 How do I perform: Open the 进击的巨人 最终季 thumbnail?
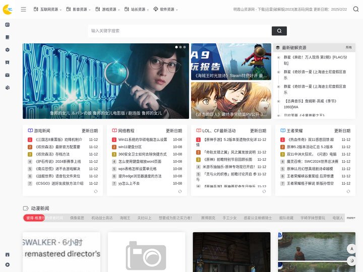231,100
